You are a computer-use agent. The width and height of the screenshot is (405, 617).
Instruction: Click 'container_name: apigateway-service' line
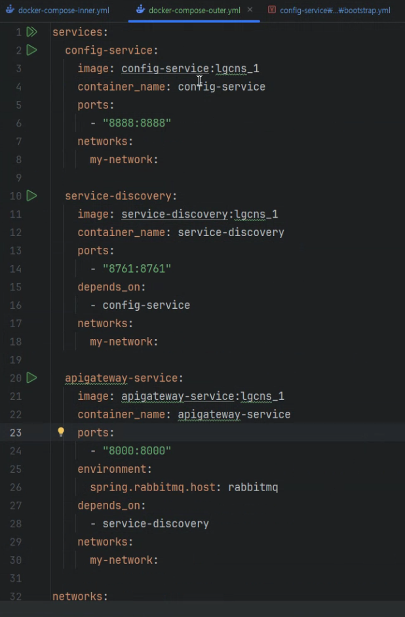coord(184,414)
